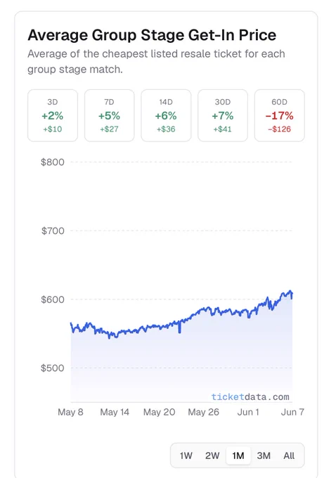Click the $600 gridline label
This screenshot has height=478, width=324.
[53, 299]
